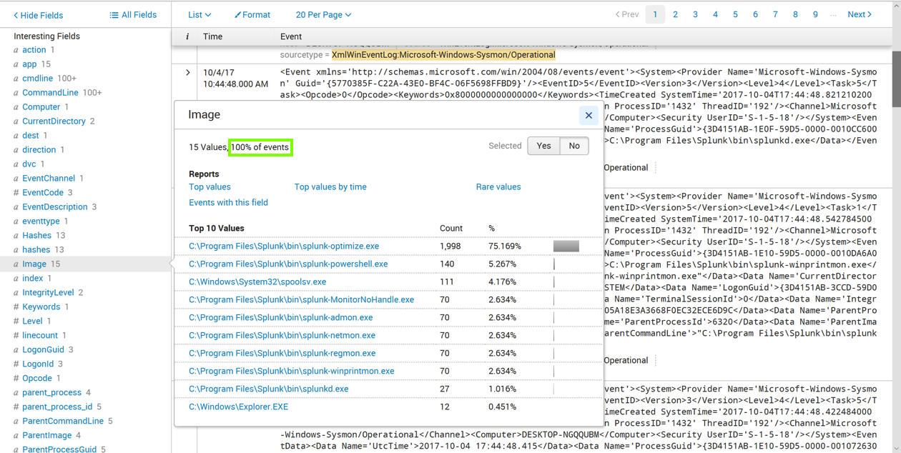901x453 pixels.
Task: Expand the 10:44:48 event row arrow
Action: (x=187, y=73)
